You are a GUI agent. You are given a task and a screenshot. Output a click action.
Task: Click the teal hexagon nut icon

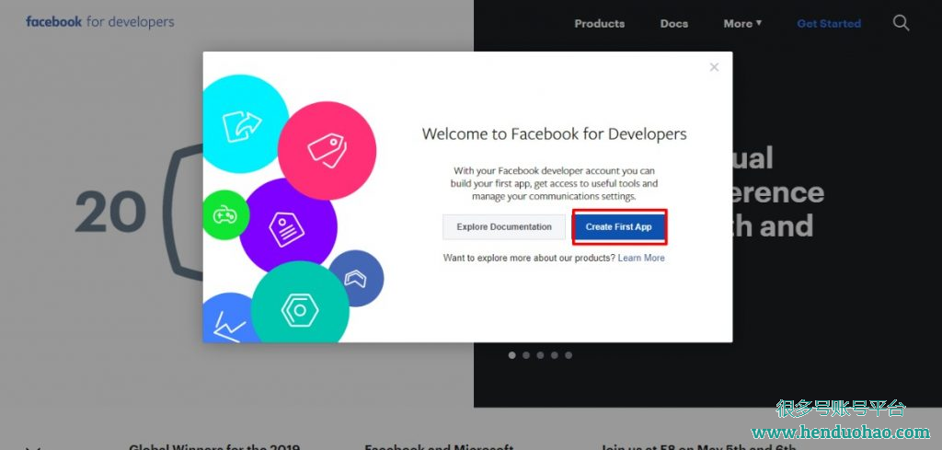tap(300, 310)
